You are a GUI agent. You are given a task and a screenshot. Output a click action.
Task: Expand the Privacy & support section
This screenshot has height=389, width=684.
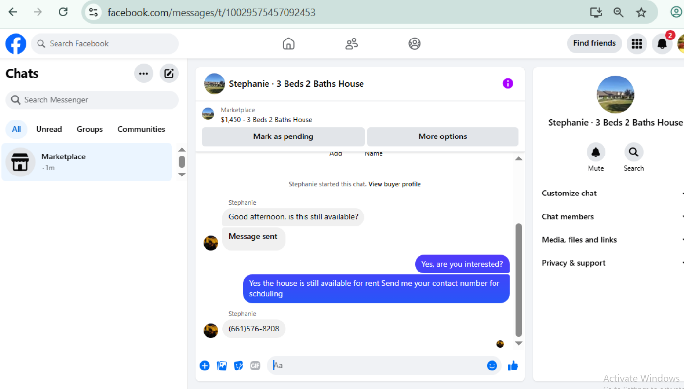612,263
